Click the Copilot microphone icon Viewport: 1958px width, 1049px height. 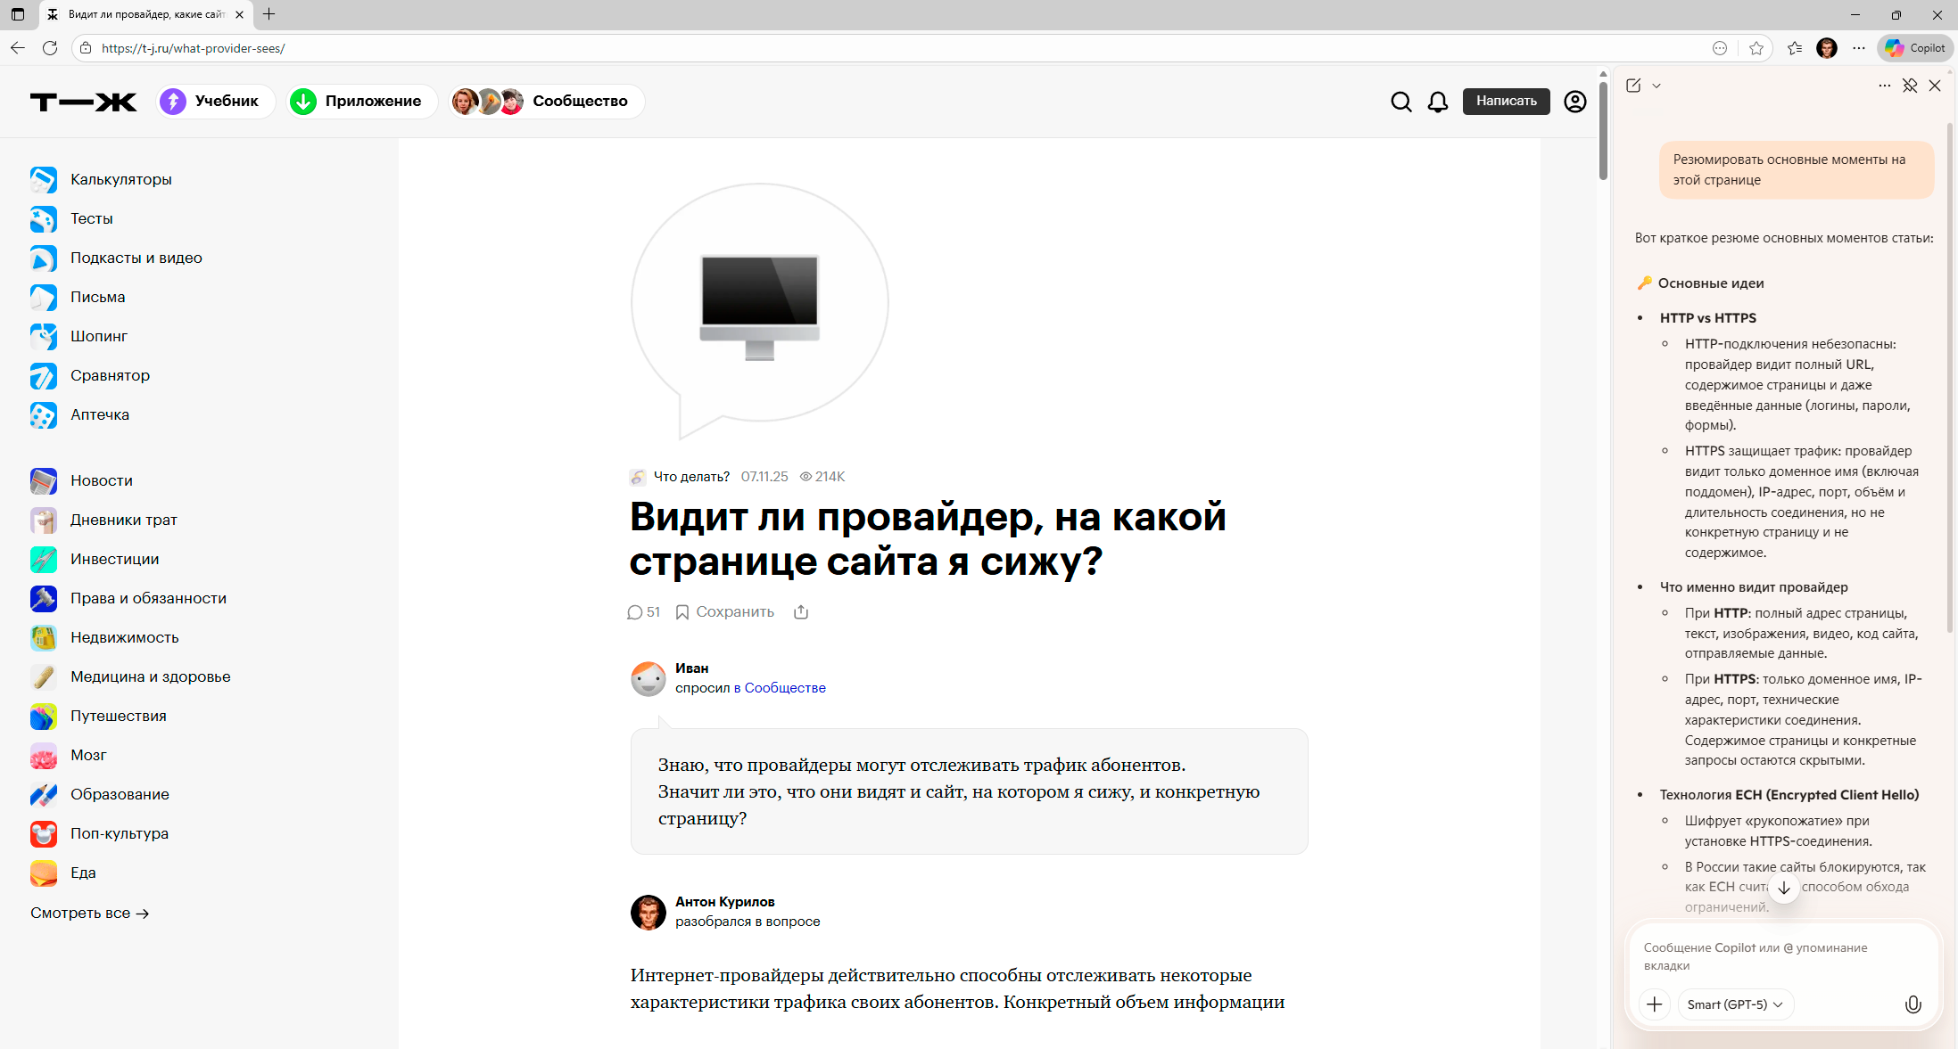click(1913, 1004)
